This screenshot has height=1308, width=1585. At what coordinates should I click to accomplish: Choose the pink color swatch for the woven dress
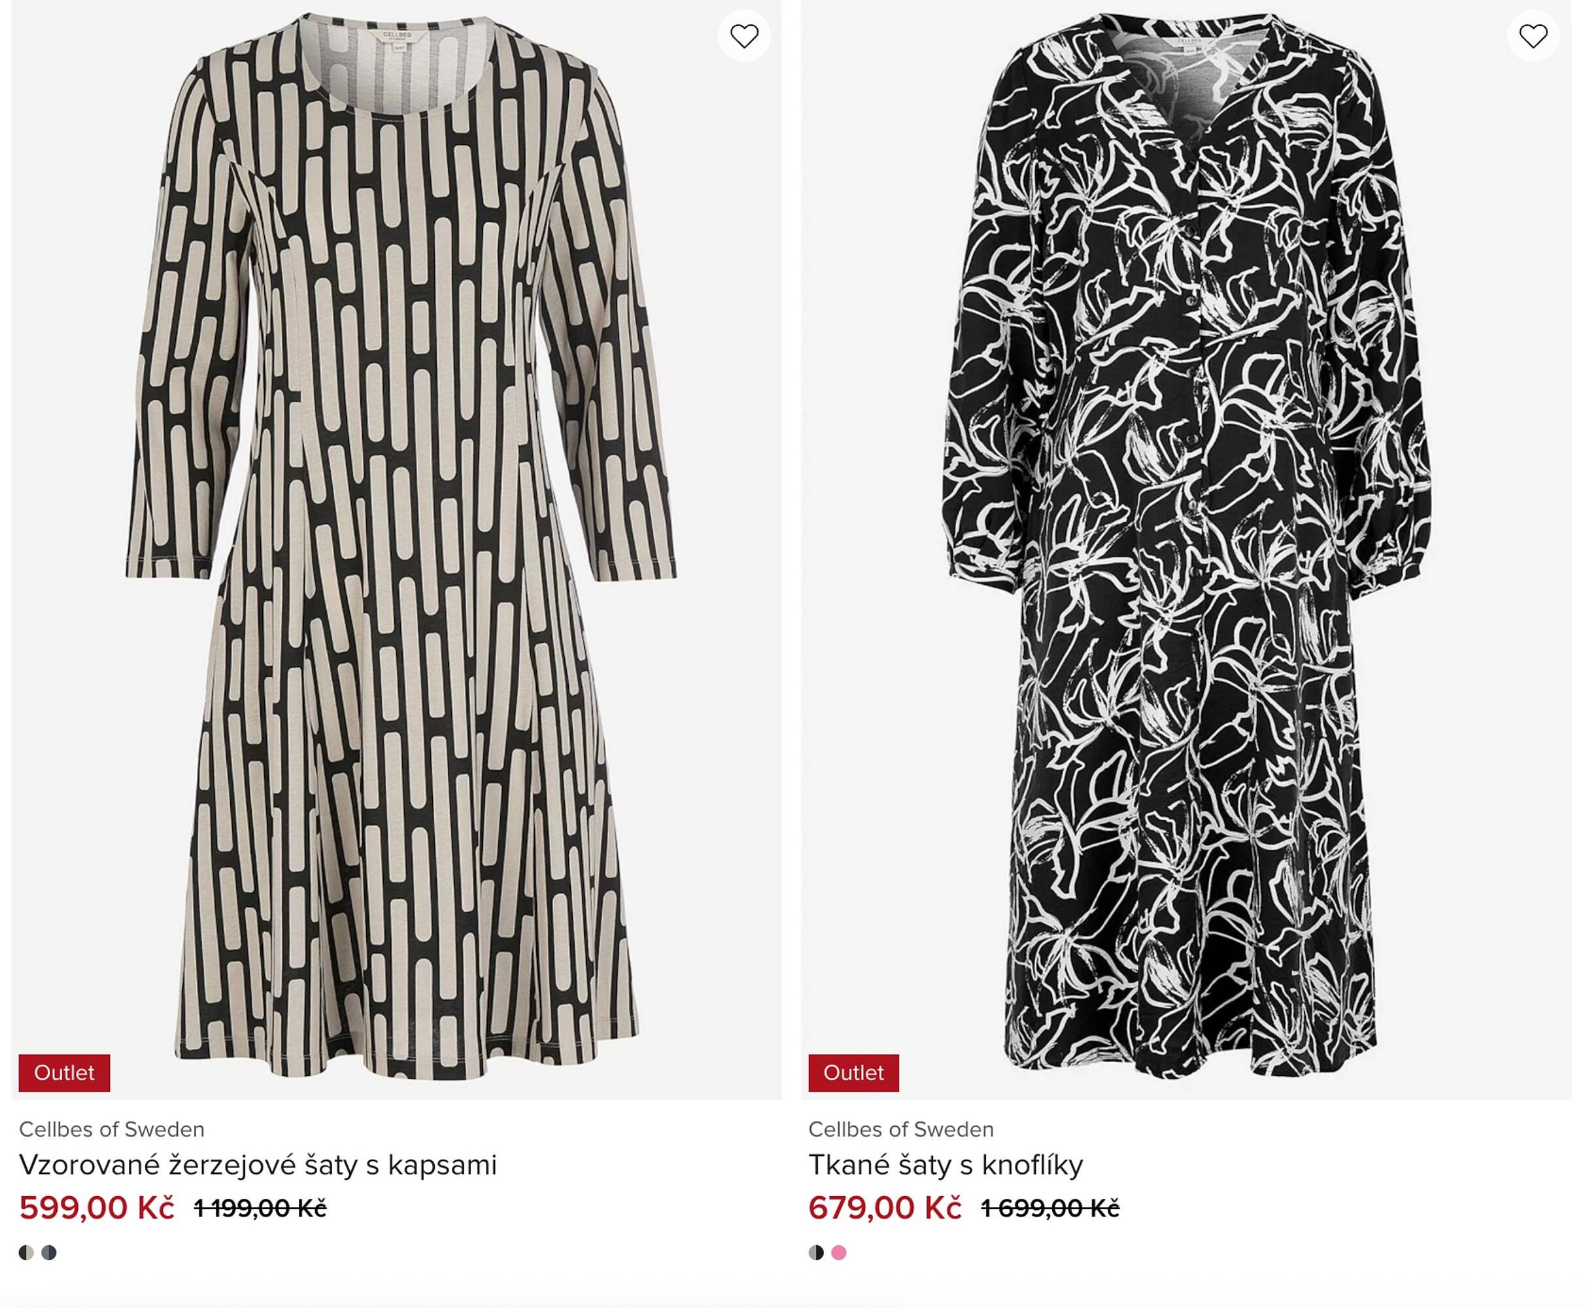838,1253
